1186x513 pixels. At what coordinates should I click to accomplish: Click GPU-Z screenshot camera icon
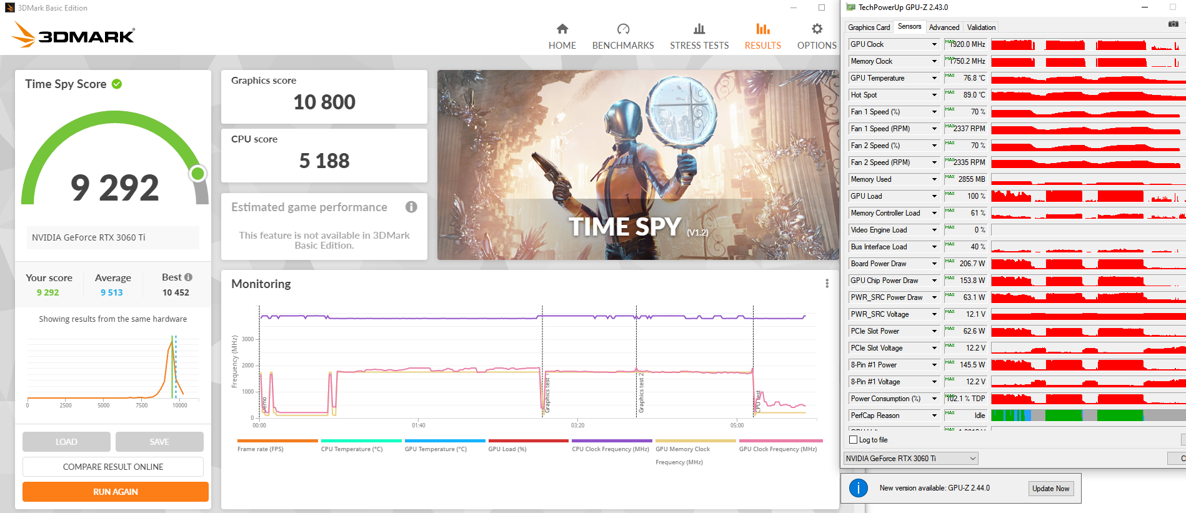click(x=1173, y=24)
